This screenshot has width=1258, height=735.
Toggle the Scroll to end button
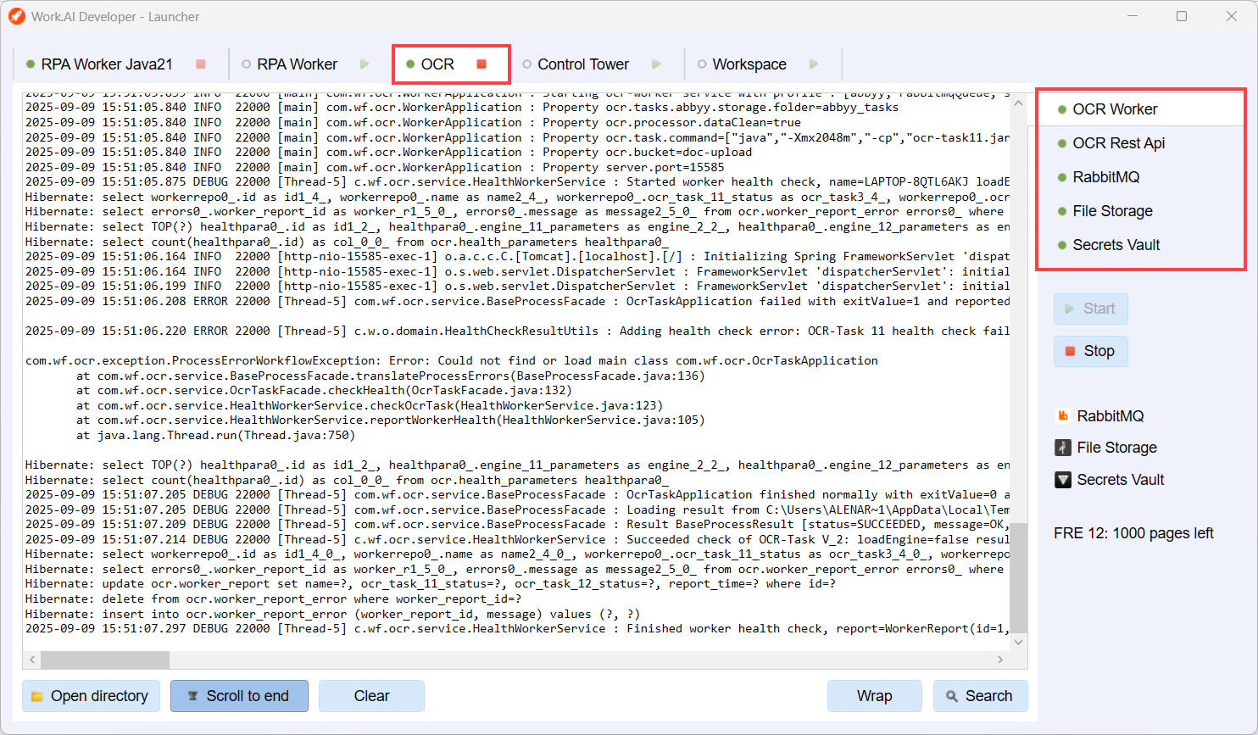point(239,696)
